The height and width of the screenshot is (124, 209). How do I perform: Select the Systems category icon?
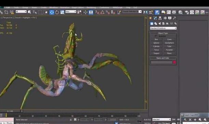(x=176, y=24)
